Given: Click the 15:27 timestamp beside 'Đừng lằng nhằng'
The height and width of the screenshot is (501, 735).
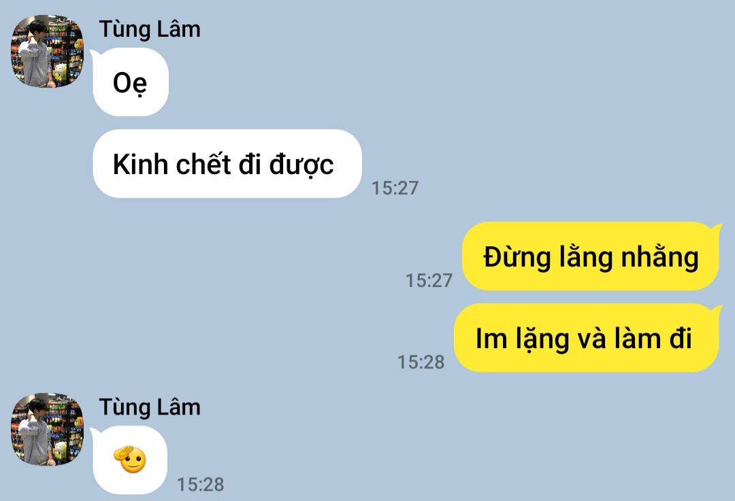Looking at the screenshot, I should [429, 281].
